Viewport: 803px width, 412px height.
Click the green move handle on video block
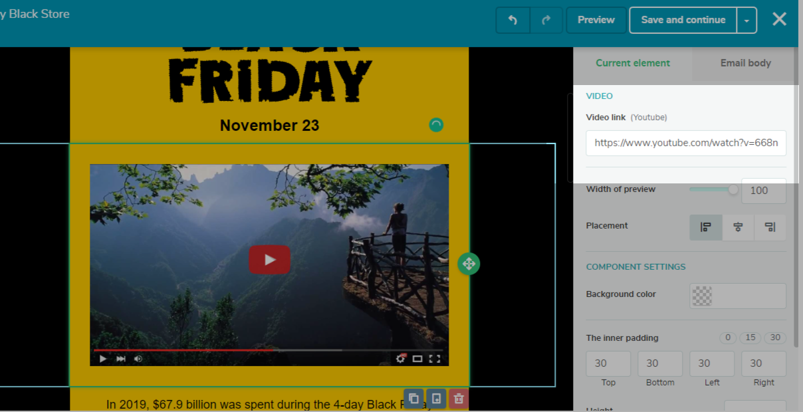click(469, 264)
